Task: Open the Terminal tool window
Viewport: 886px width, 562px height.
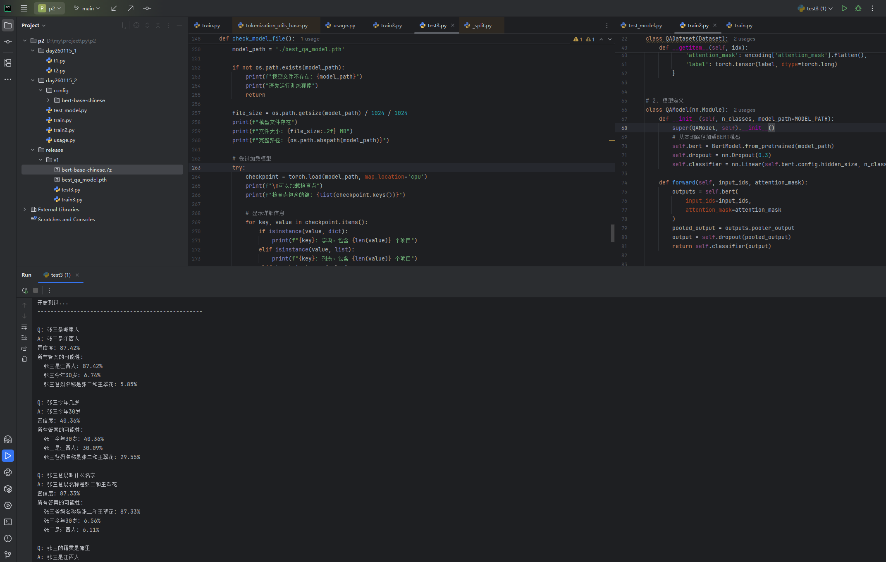Action: pyautogui.click(x=8, y=522)
